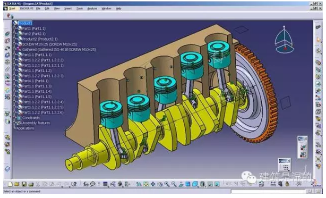Viewport: 326px width, 198px height.
Task: Open the Formula f(x) tool
Action: (x=86, y=184)
